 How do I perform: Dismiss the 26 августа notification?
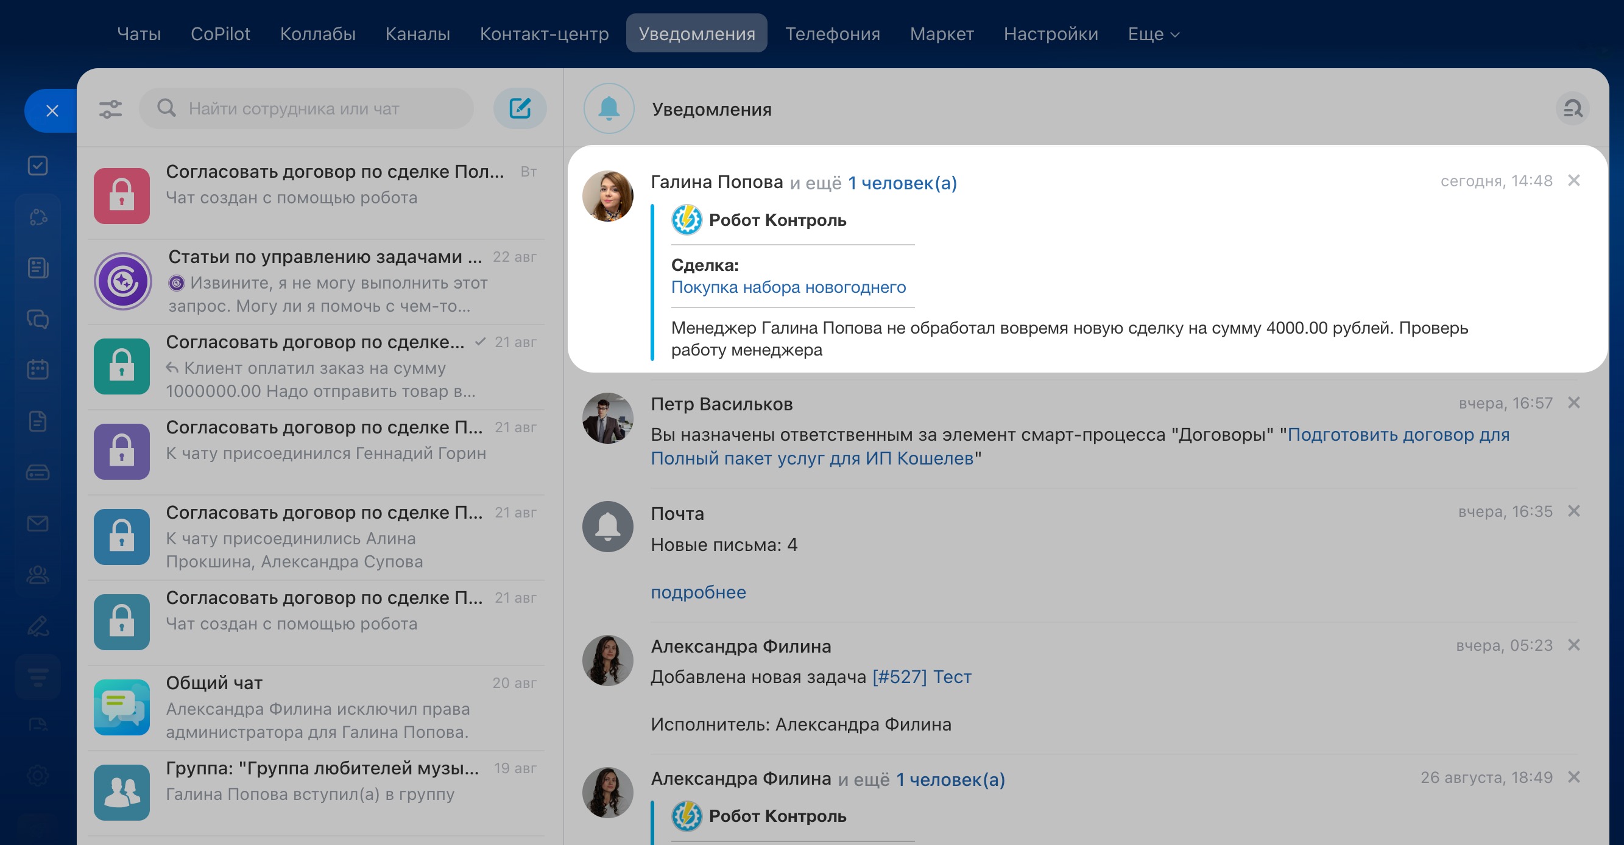pos(1573,777)
